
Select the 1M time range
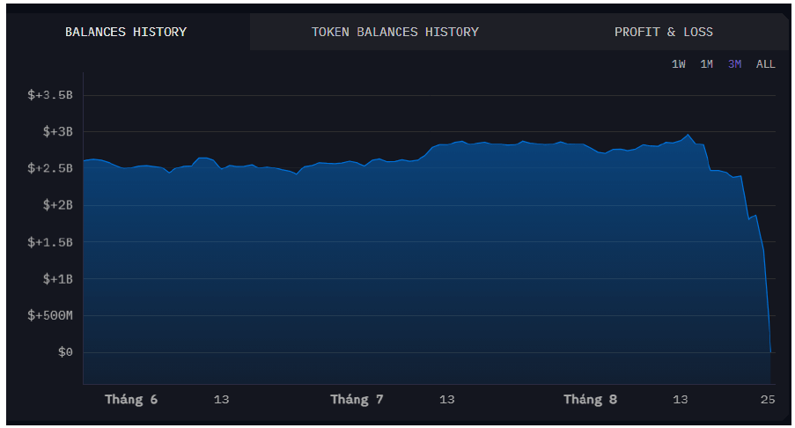[x=706, y=64]
